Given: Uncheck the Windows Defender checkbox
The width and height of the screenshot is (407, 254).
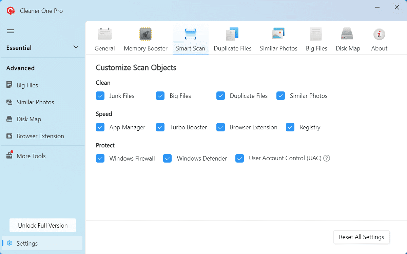Looking at the screenshot, I should 168,158.
